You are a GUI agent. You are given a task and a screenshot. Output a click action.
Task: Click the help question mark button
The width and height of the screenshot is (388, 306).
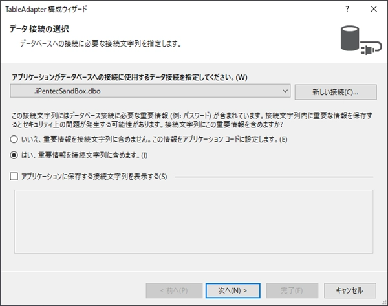(347, 9)
